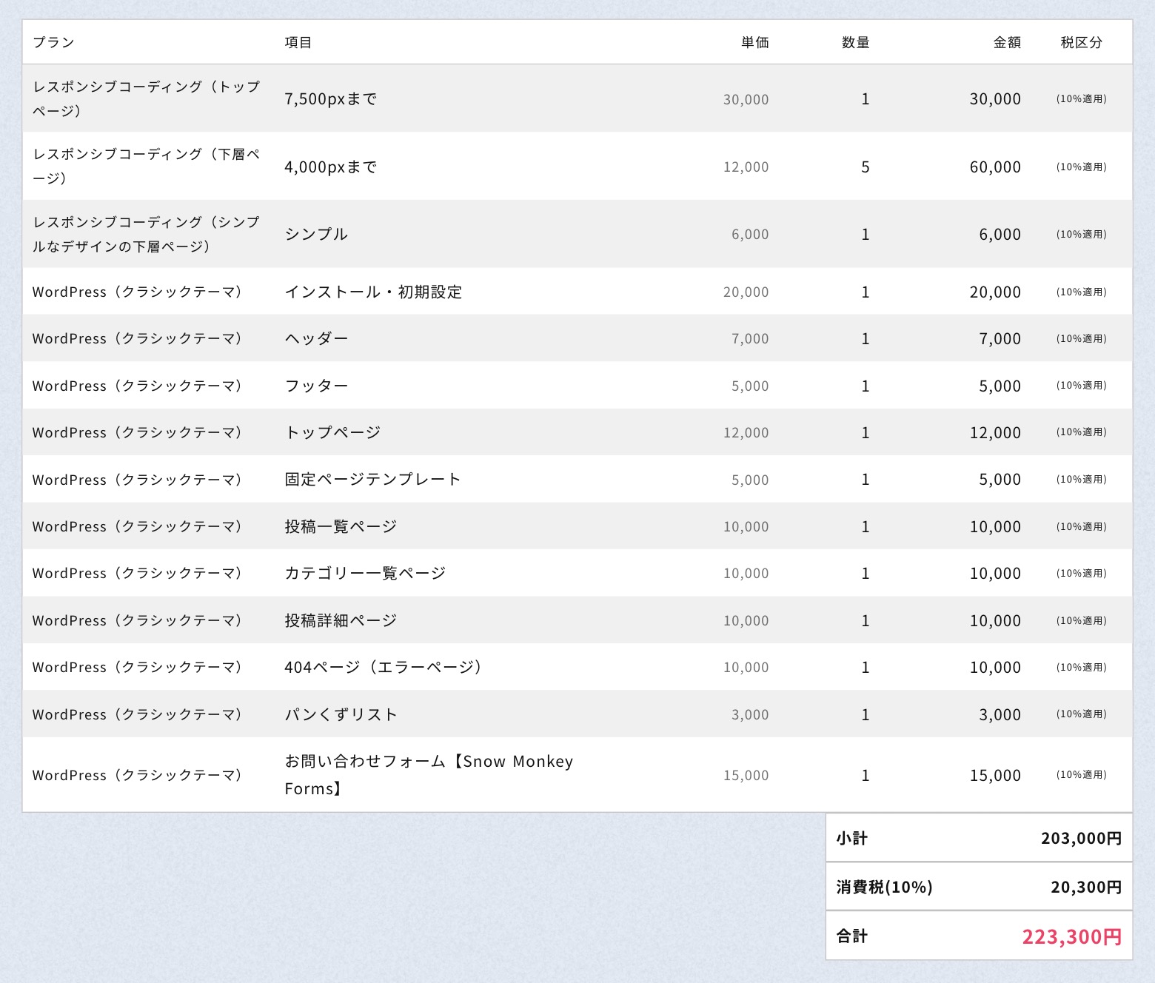Click the 項目 column header
This screenshot has height=983, width=1155.
click(298, 42)
